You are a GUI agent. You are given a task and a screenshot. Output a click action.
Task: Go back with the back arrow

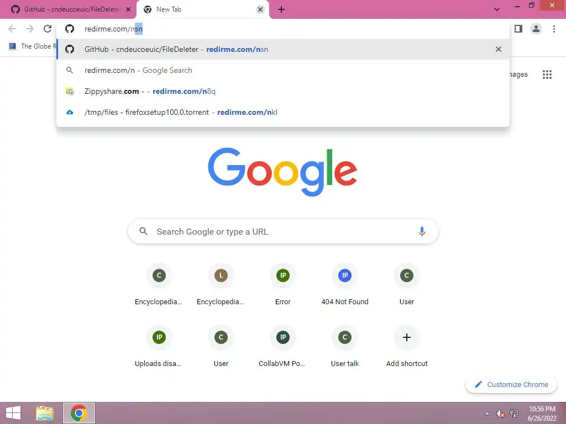coord(12,29)
